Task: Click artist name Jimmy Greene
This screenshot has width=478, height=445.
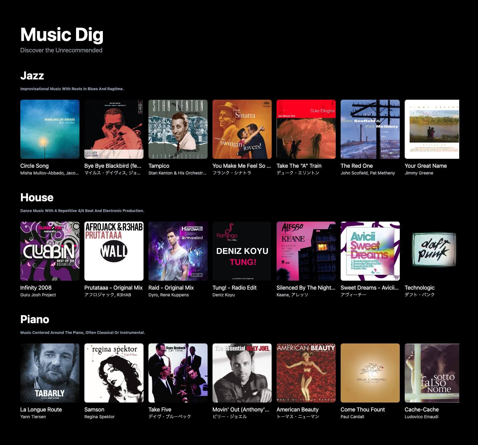Action: (x=419, y=173)
